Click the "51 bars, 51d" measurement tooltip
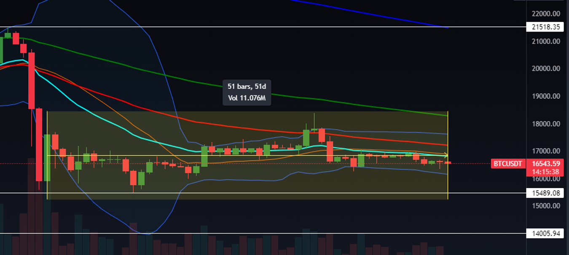The width and height of the screenshot is (569, 255). point(247,87)
